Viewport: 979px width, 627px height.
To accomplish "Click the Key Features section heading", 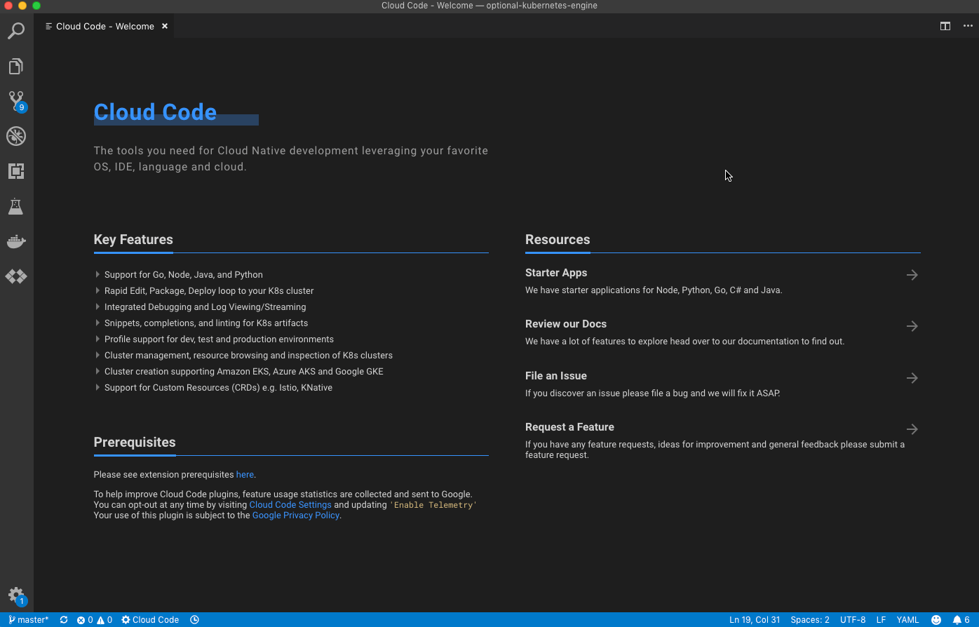I will (133, 240).
